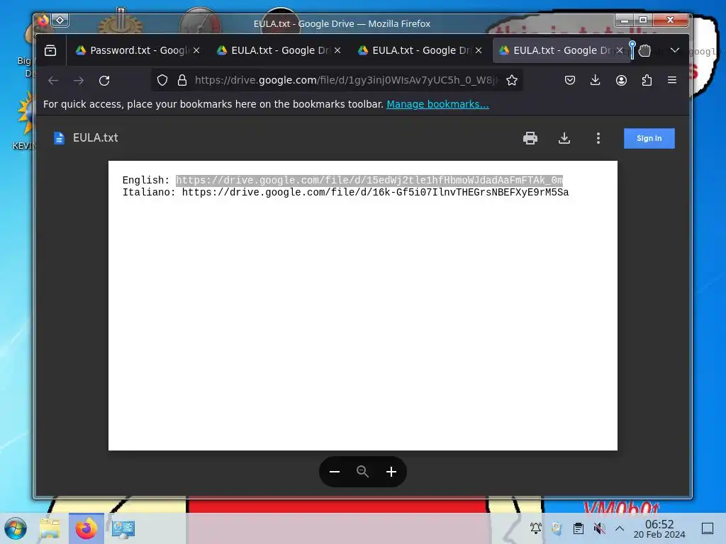Image resolution: width=726 pixels, height=544 pixels.
Task: Zoom in with the plus button
Action: pos(391,472)
